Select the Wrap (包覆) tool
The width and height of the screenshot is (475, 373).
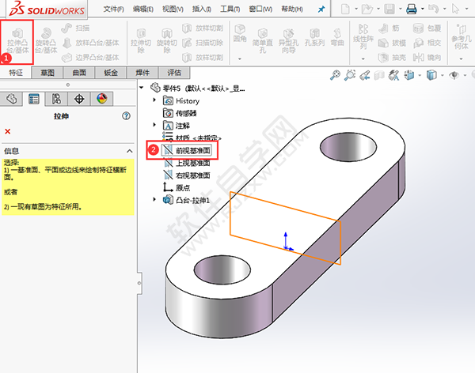click(x=427, y=28)
